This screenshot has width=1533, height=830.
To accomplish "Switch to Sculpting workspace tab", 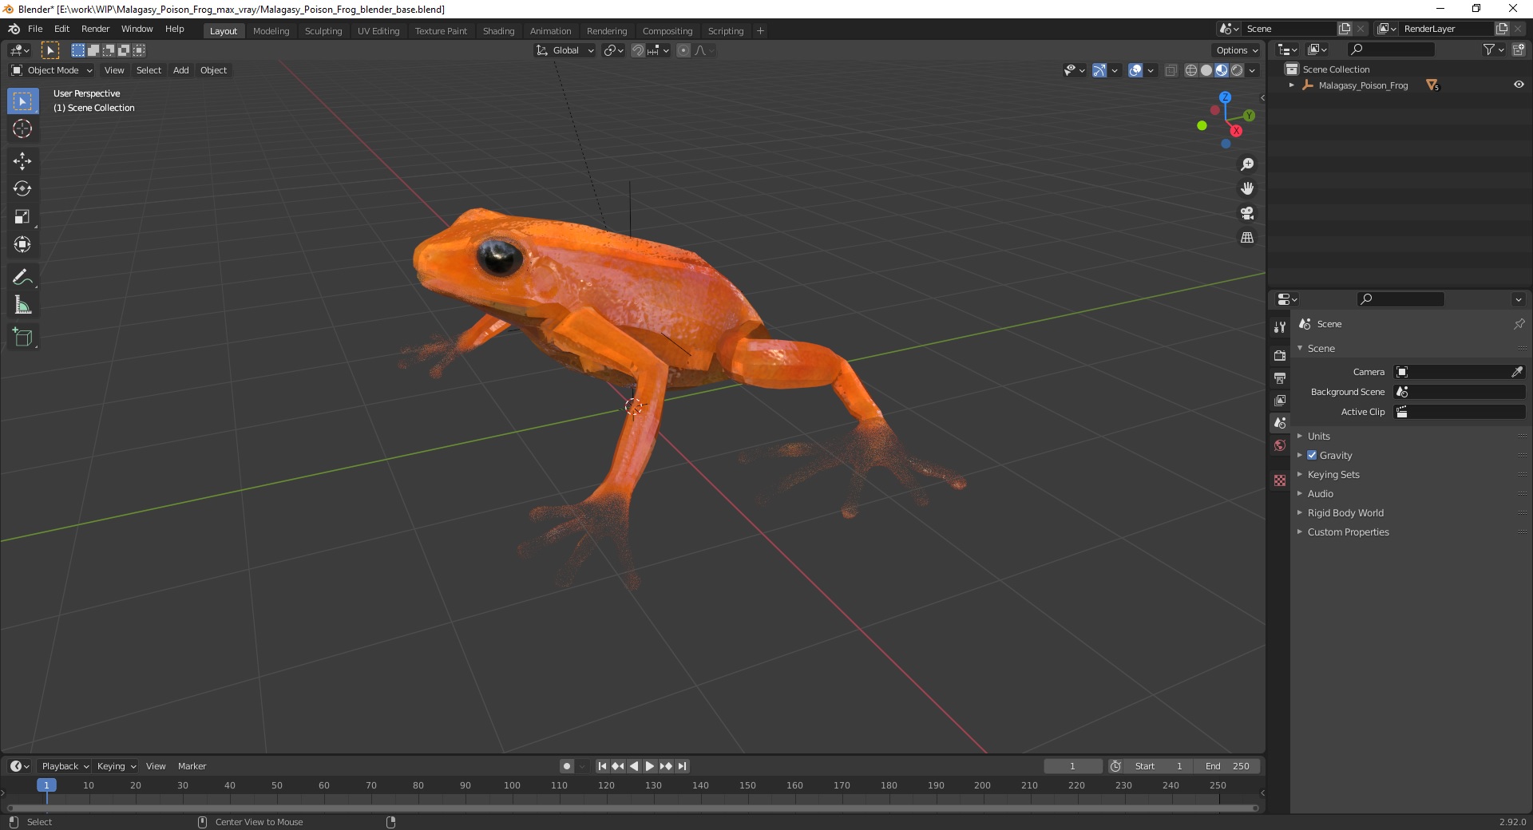I will tap(323, 31).
